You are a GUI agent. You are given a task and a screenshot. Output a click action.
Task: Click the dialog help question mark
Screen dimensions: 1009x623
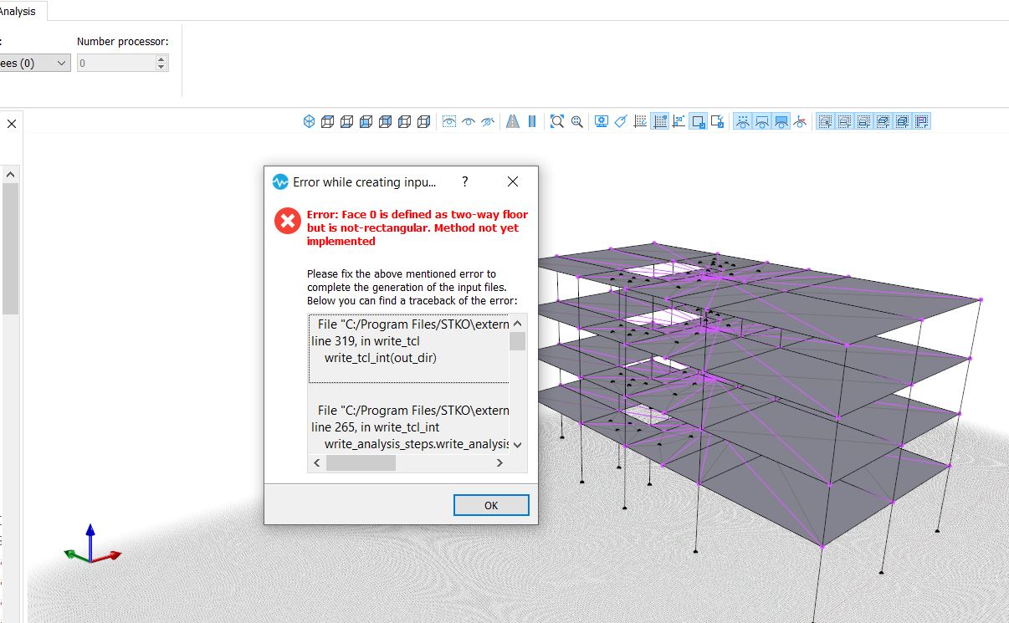(465, 181)
